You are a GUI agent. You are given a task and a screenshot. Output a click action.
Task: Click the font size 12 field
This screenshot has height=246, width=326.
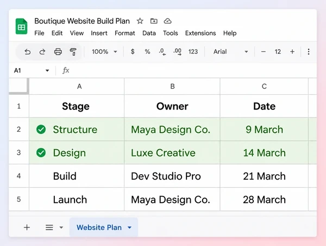click(278, 52)
